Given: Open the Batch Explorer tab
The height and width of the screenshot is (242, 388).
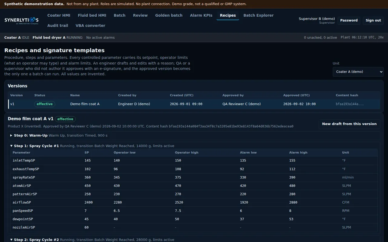Looking at the screenshot, I should pos(258,15).
